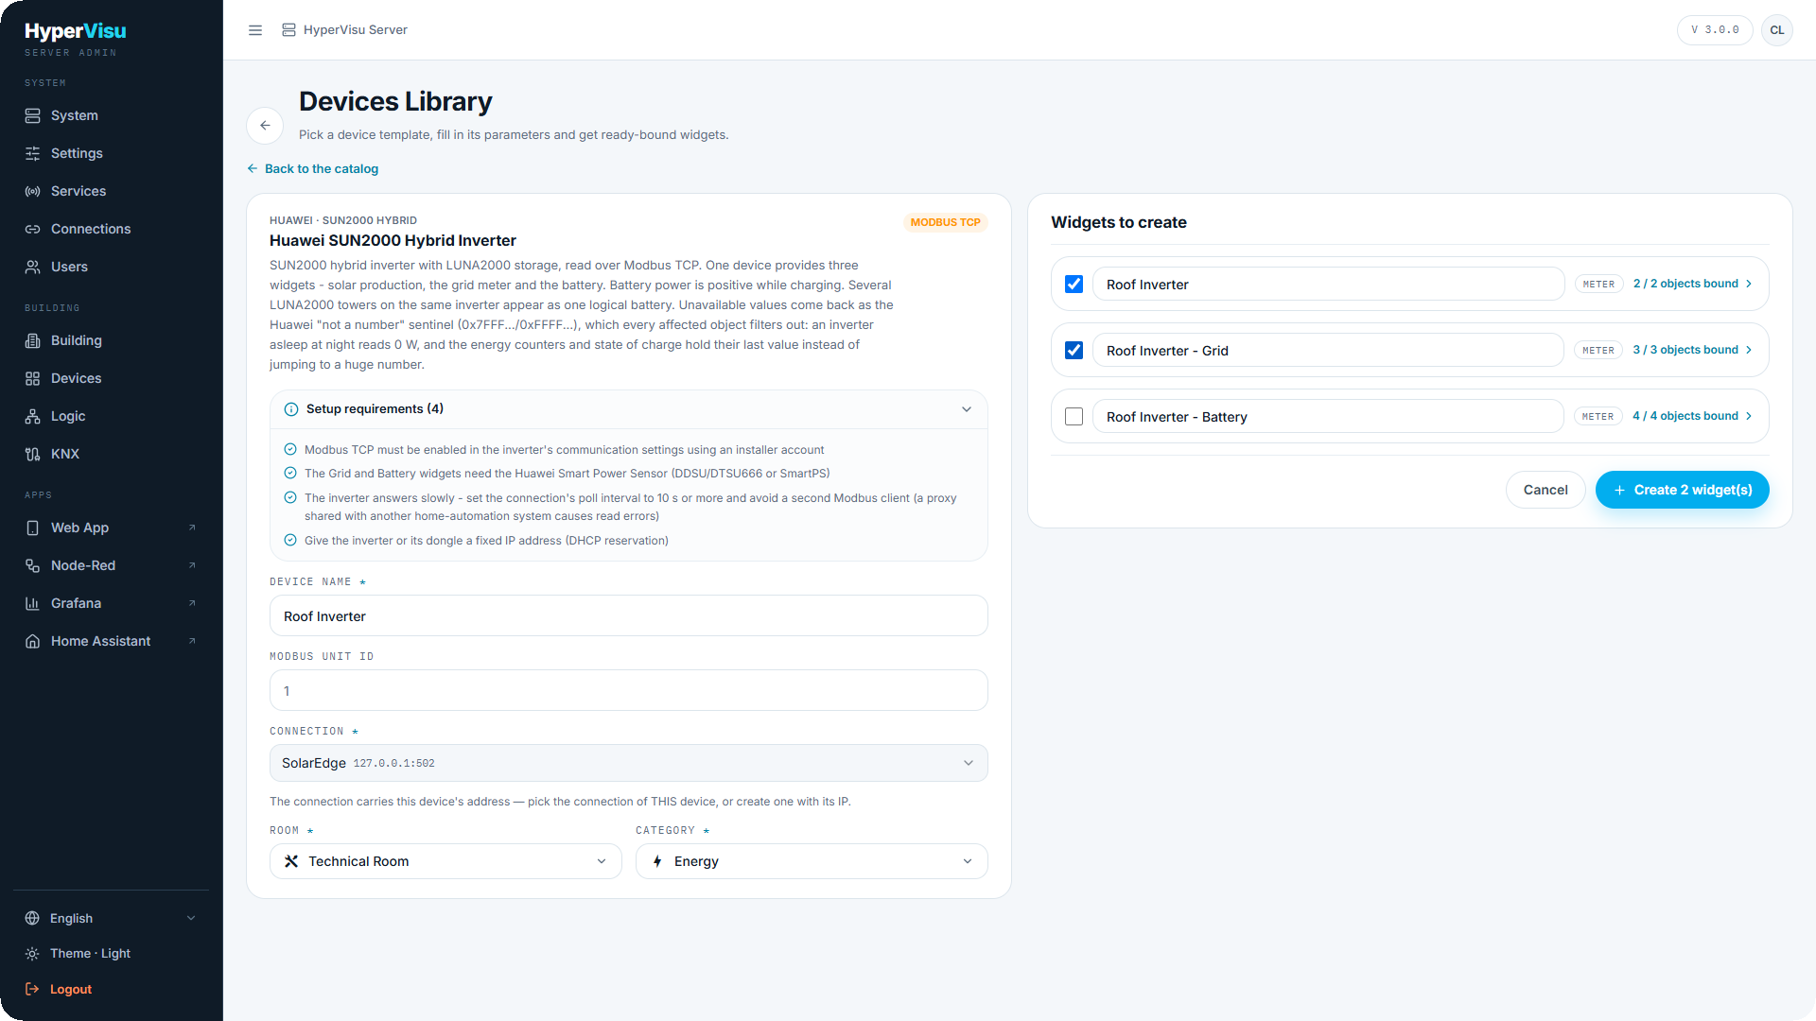Click the HyperVisu Server icon
Image resolution: width=1816 pixels, height=1021 pixels.
click(x=288, y=30)
